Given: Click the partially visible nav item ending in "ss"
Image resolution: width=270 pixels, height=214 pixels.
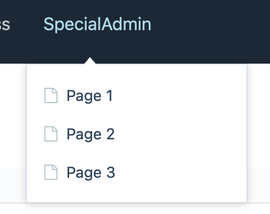Looking at the screenshot, I should click(x=5, y=24).
